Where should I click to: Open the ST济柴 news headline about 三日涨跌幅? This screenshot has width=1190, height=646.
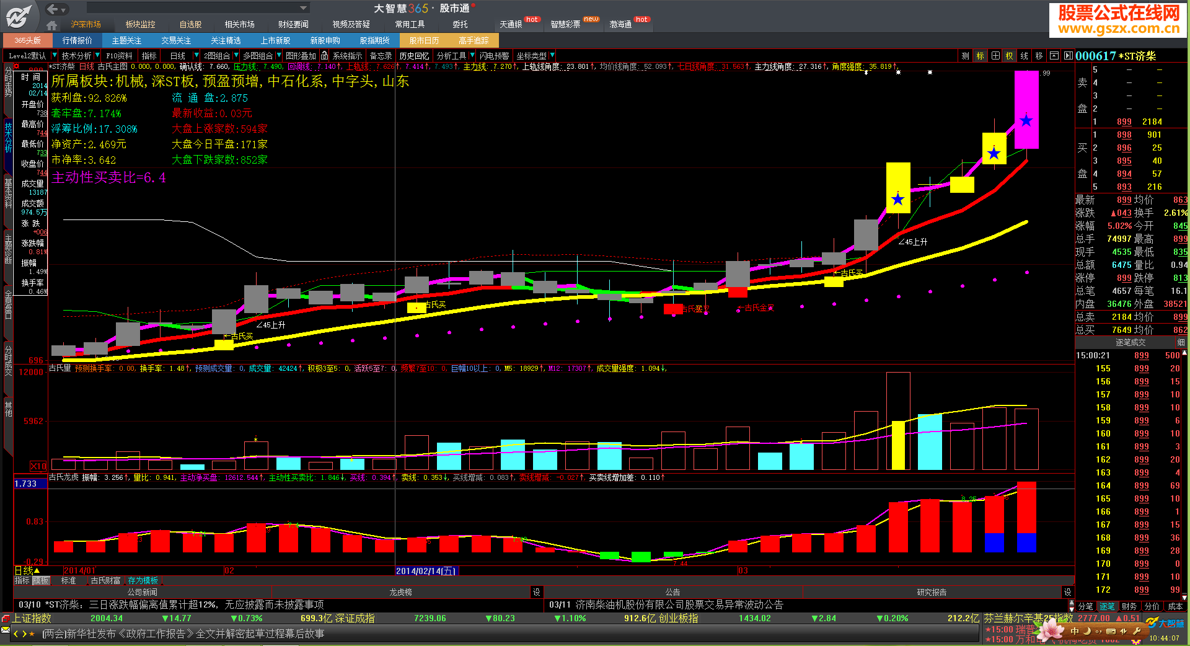pos(171,604)
